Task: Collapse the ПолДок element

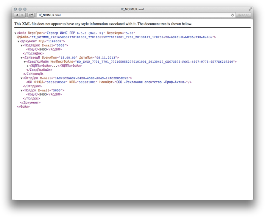Action: [22, 90]
